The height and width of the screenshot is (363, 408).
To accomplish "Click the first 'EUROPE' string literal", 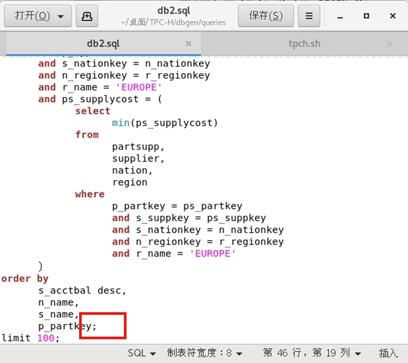I will (139, 87).
